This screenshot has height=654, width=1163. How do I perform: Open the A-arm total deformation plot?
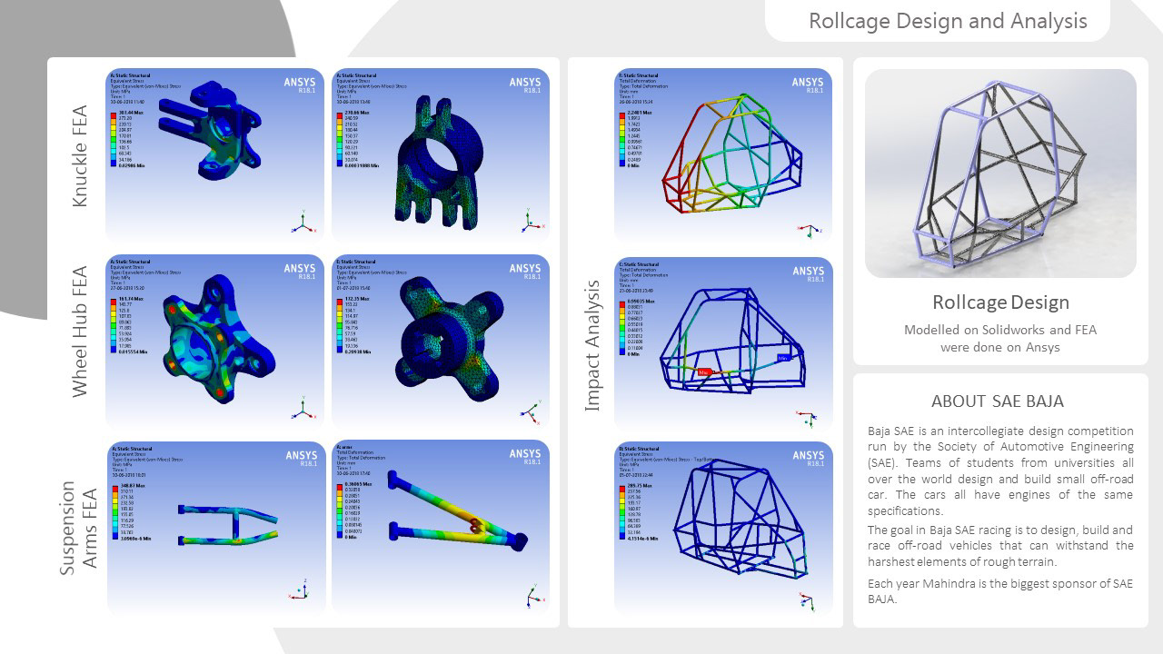pyautogui.click(x=442, y=527)
